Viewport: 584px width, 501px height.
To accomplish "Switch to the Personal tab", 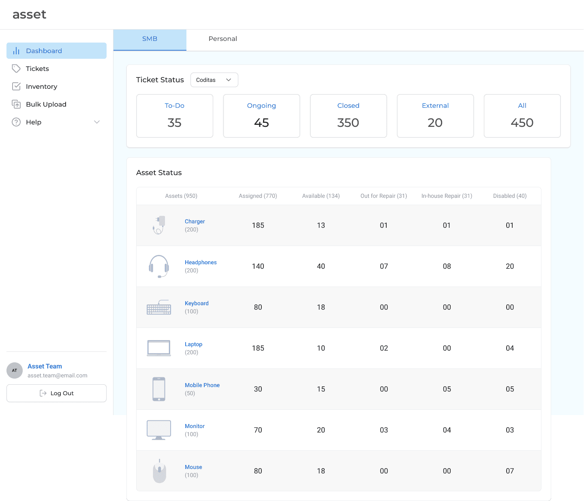I will pos(223,39).
